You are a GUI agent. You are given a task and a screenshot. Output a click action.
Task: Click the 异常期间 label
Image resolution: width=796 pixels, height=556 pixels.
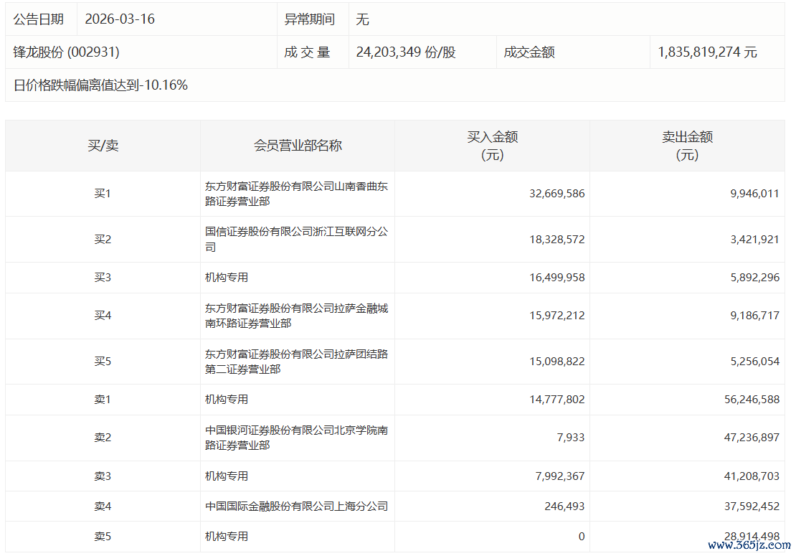[310, 19]
